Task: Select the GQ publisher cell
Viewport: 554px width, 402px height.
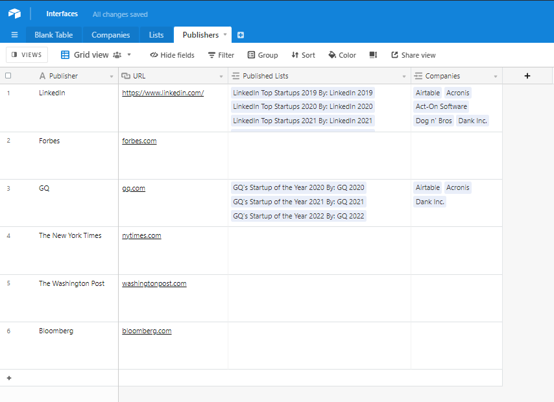Action: point(59,203)
